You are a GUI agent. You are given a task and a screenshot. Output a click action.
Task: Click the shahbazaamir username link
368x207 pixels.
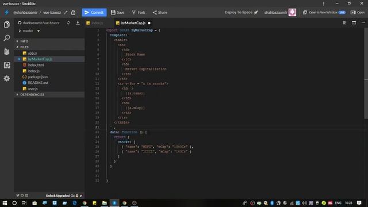(x=275, y=13)
